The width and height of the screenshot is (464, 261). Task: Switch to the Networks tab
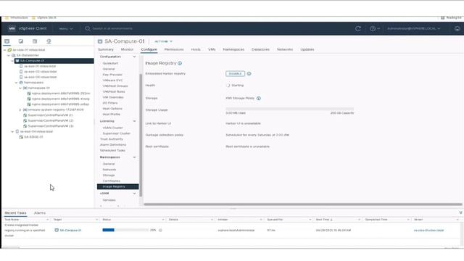(285, 49)
